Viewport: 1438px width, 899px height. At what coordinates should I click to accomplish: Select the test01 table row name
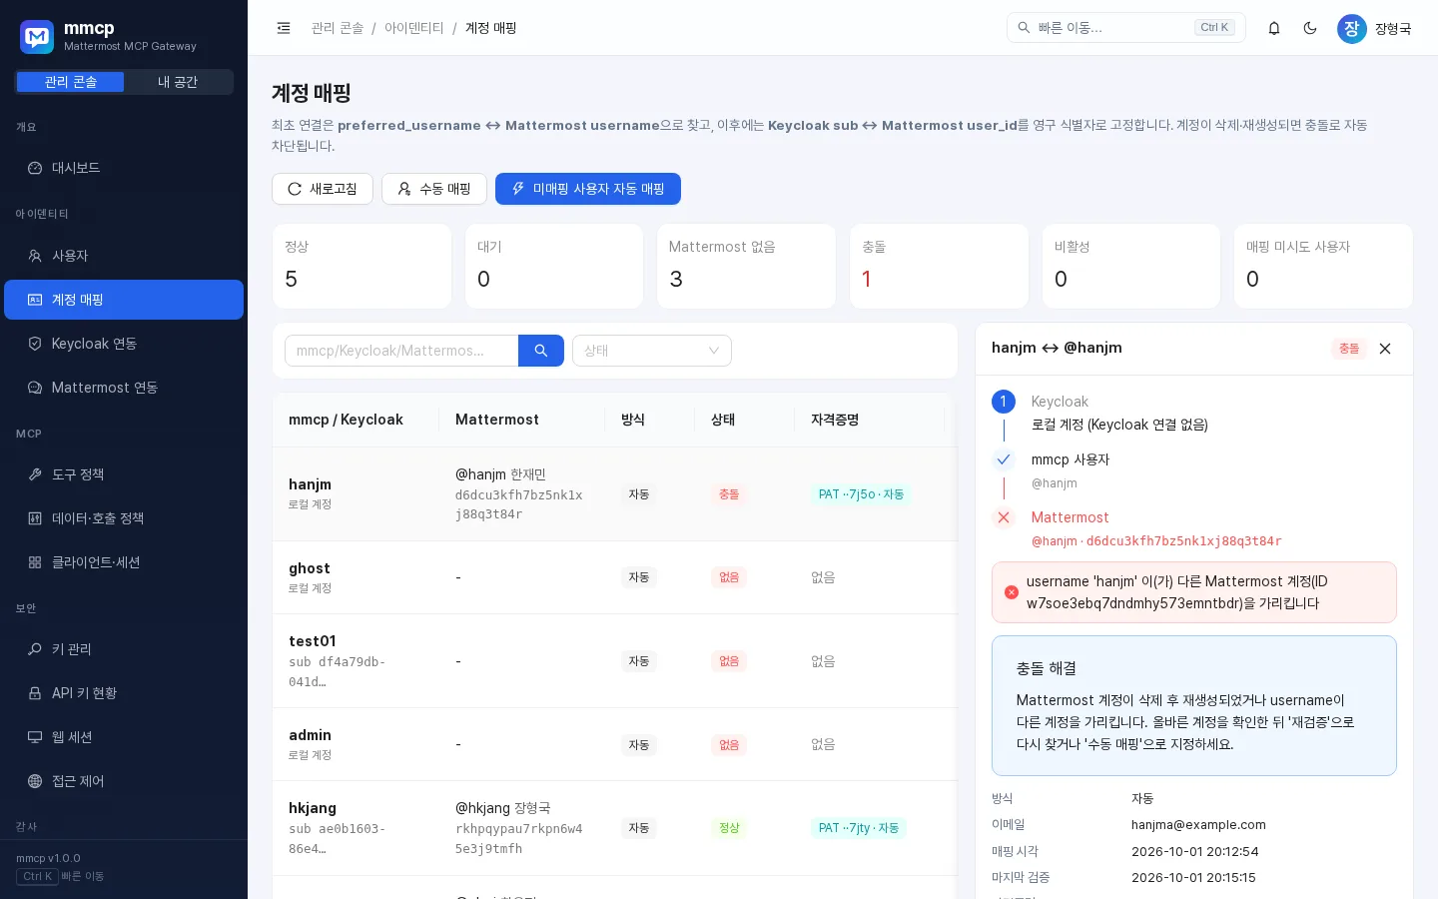(313, 641)
